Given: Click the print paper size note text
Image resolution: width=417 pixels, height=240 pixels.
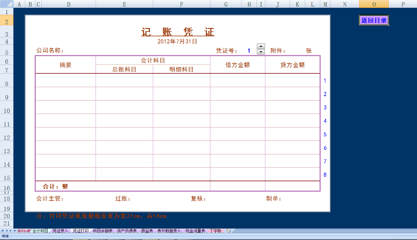Looking at the screenshot, I should point(101,216).
